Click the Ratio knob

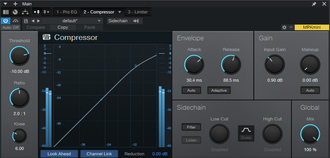tap(20, 98)
